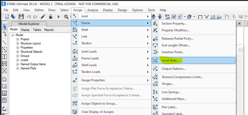Choose Releases/Partial Fixity... menu entry
Viewport: 248px width, 115px height.
coord(193,39)
